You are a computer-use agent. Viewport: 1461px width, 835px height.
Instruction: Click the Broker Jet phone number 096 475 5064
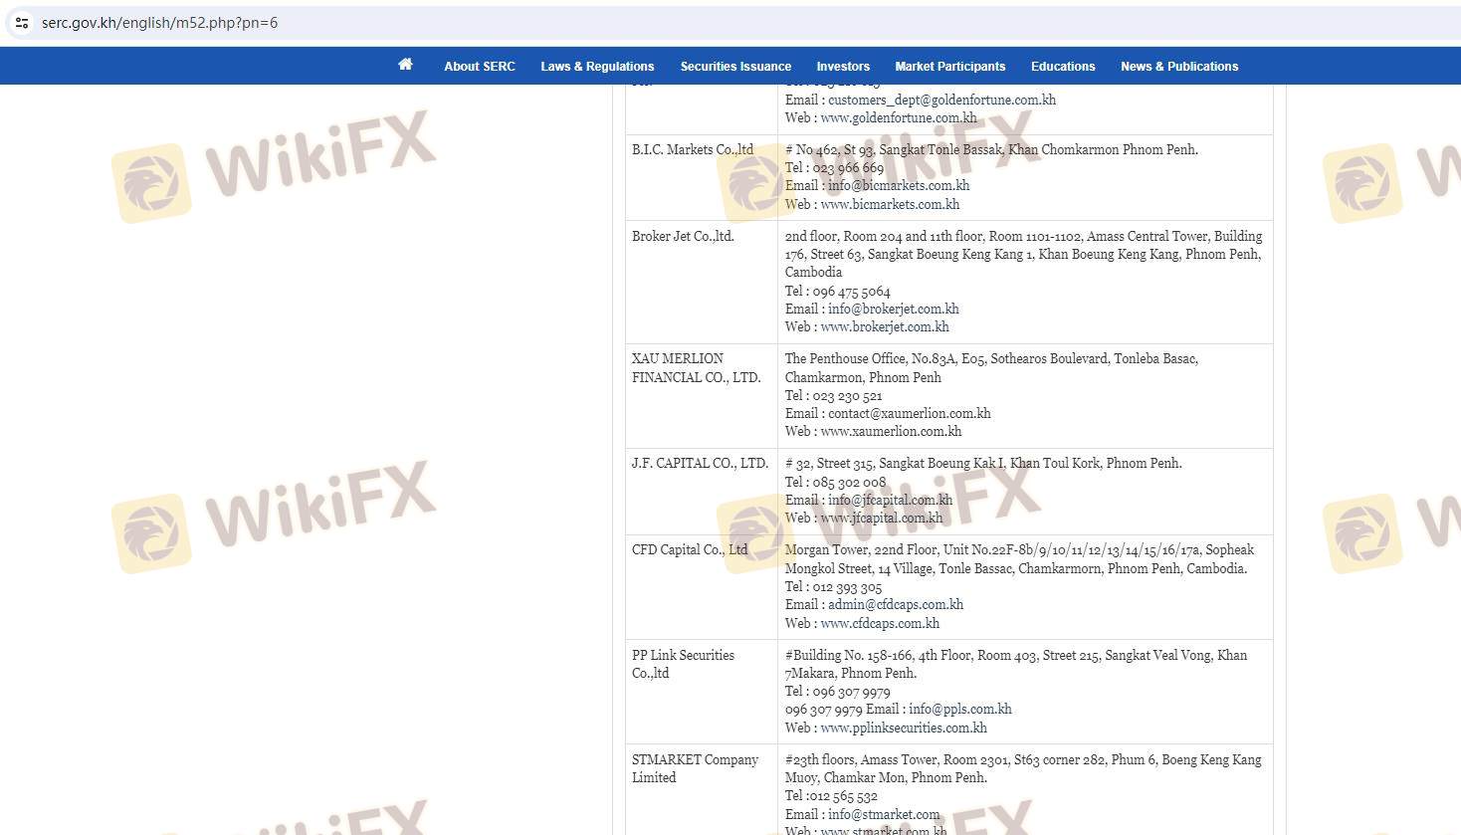coord(851,291)
